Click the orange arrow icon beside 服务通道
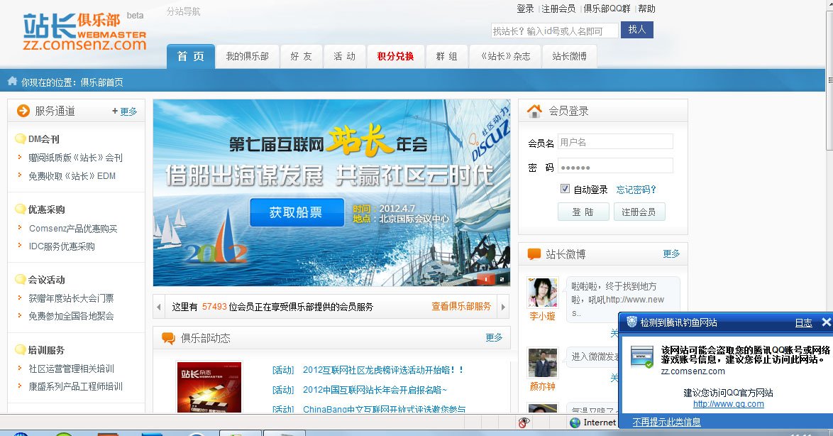833x436 pixels. point(23,111)
